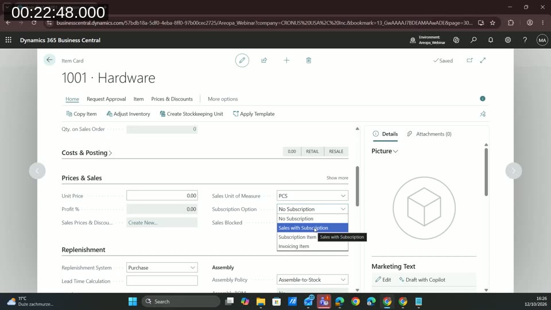Select the Invoicing Item option
551x310 pixels.
coord(312,246)
